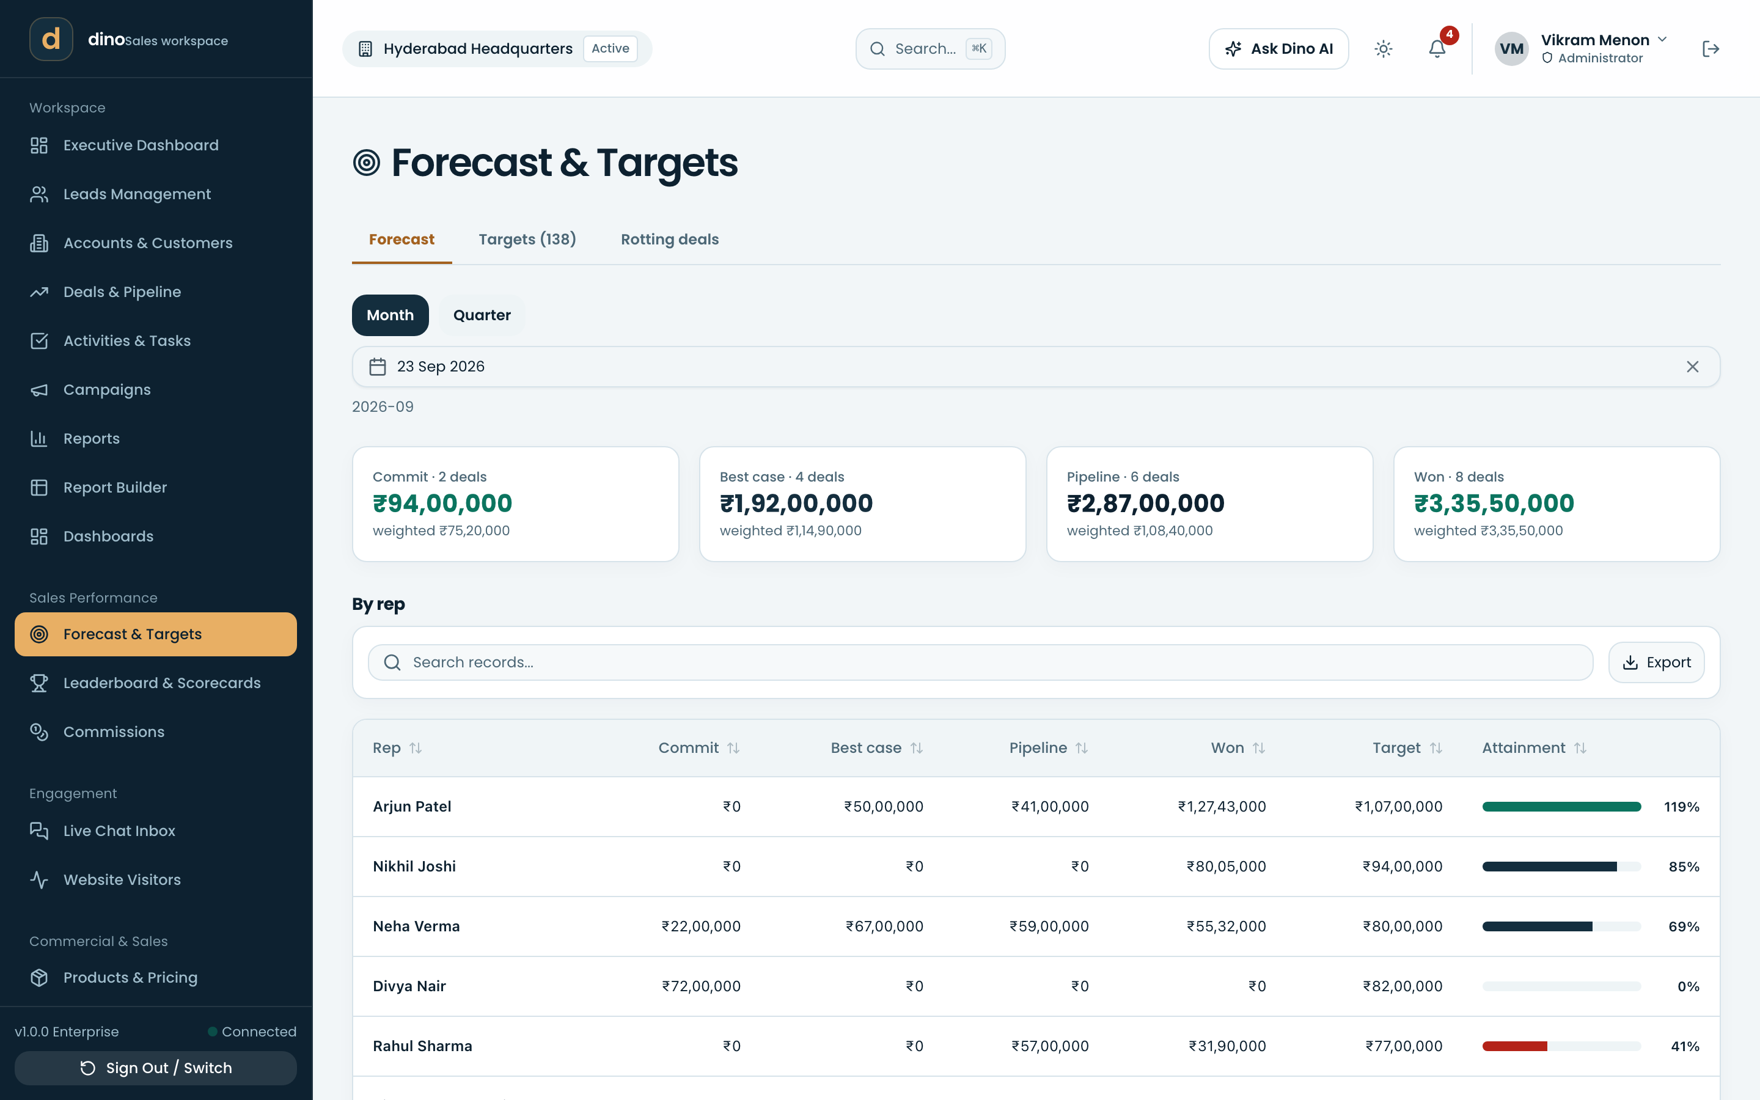Open Campaigns section
This screenshot has width=1760, height=1100.
[x=156, y=390]
